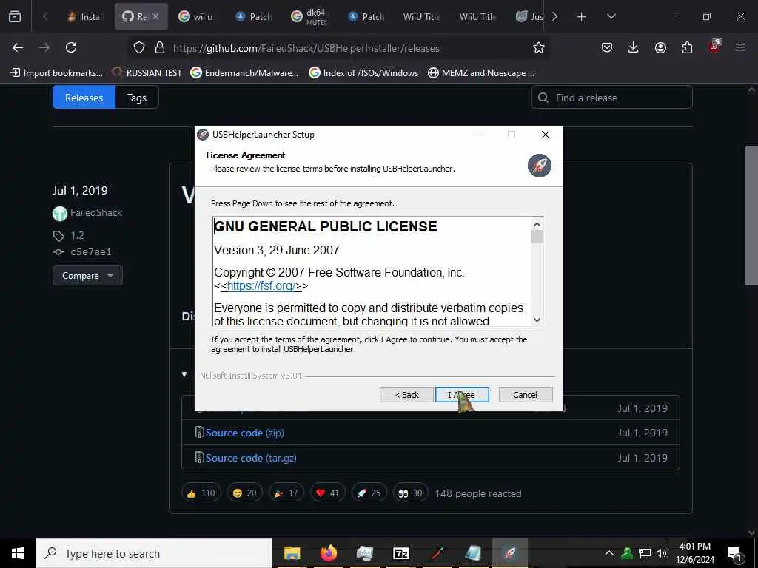Open Import bookmarks bookmark
Viewport: 758px width, 568px height.
coord(56,73)
